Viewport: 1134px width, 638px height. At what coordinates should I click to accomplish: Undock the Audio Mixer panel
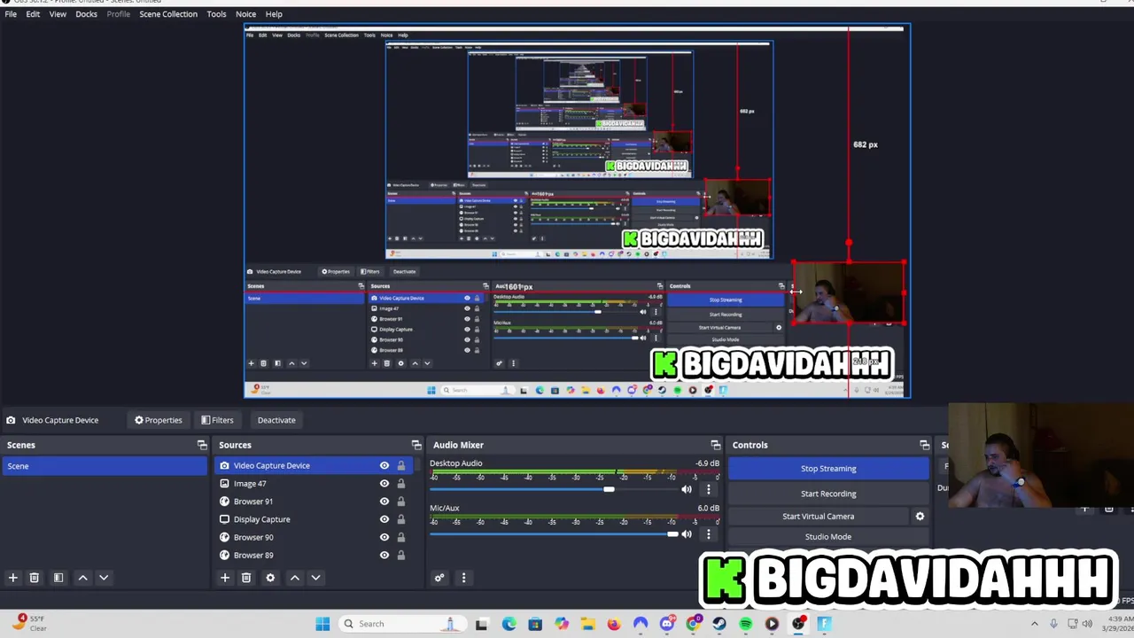(x=716, y=445)
